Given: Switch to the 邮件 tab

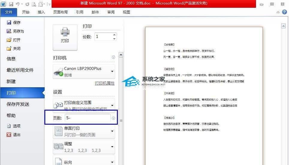Looking at the screenshot, I should point(95,12).
